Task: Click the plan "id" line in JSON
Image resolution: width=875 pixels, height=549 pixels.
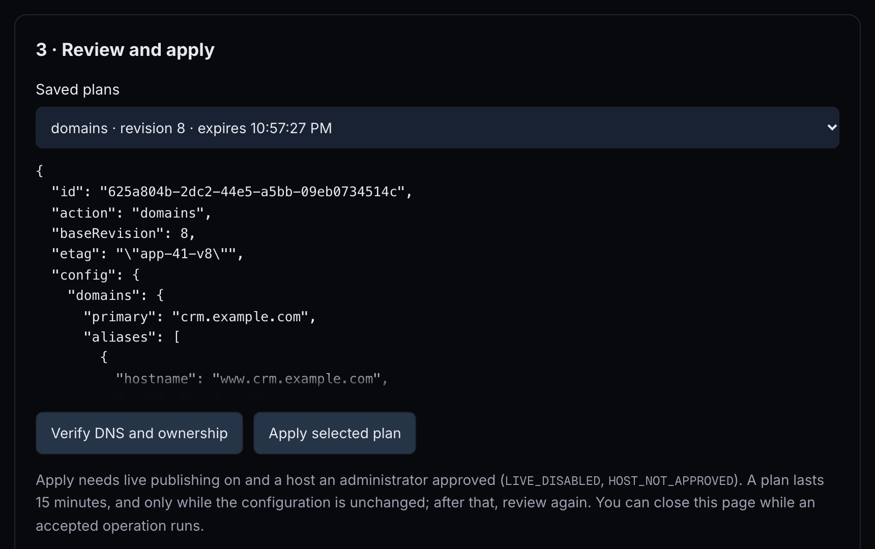Action: [x=232, y=192]
